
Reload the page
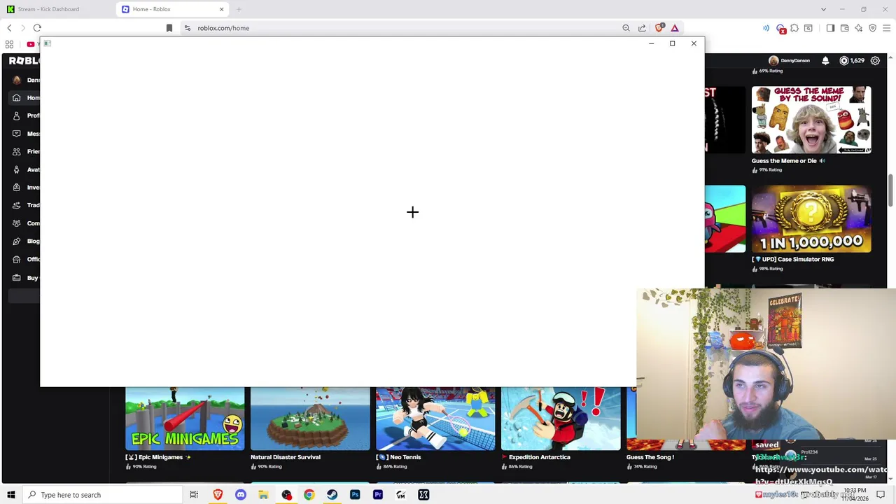coord(37,28)
